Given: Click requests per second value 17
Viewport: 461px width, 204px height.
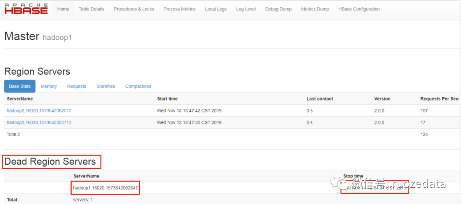Looking at the screenshot, I should tap(423, 122).
